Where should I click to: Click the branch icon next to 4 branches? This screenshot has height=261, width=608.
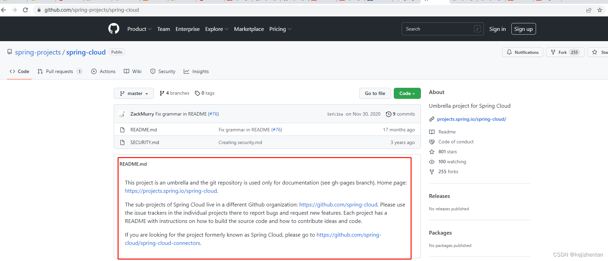162,93
